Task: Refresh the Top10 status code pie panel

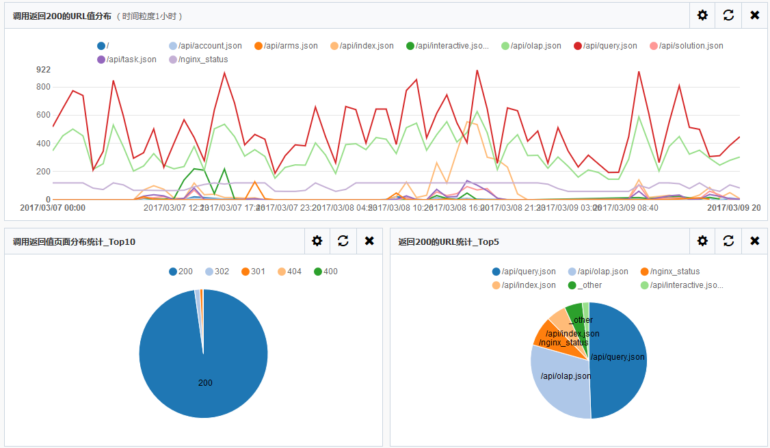Action: point(343,241)
